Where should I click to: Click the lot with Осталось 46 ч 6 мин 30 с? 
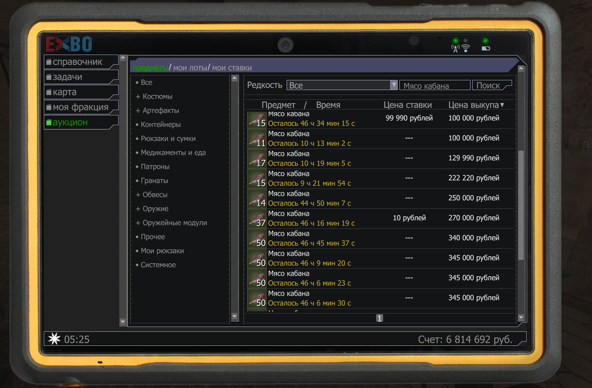[x=382, y=298]
